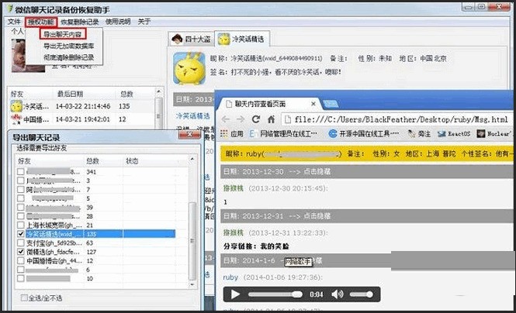The width and height of the screenshot is (516, 313).
Task: Click 分享链接: 我的笑脸 message
Action: coord(256,246)
